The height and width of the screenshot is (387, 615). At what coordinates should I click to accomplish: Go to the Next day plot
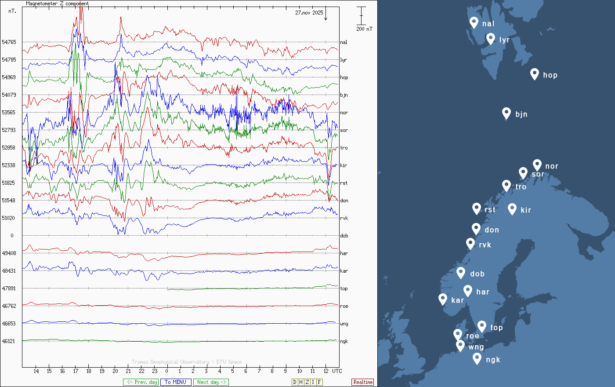tap(211, 382)
